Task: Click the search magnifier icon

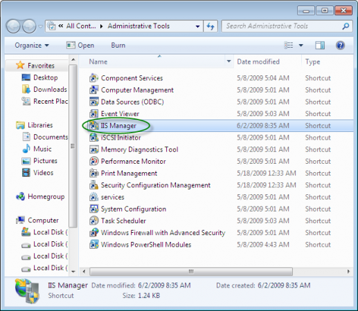Action: (x=346, y=26)
